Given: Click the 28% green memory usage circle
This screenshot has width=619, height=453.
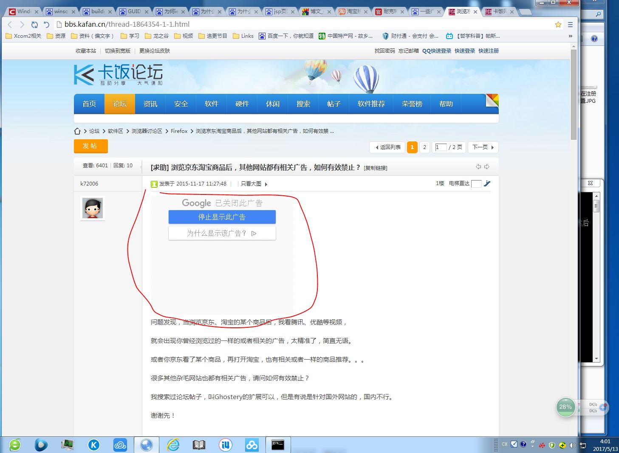Looking at the screenshot, I should (x=565, y=407).
